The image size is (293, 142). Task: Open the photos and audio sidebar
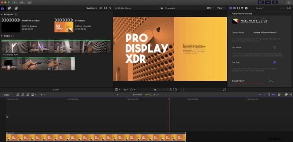point(9,8)
